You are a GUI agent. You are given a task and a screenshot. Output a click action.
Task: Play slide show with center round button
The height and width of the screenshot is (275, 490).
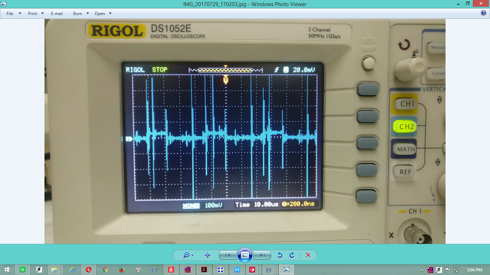[x=245, y=255]
